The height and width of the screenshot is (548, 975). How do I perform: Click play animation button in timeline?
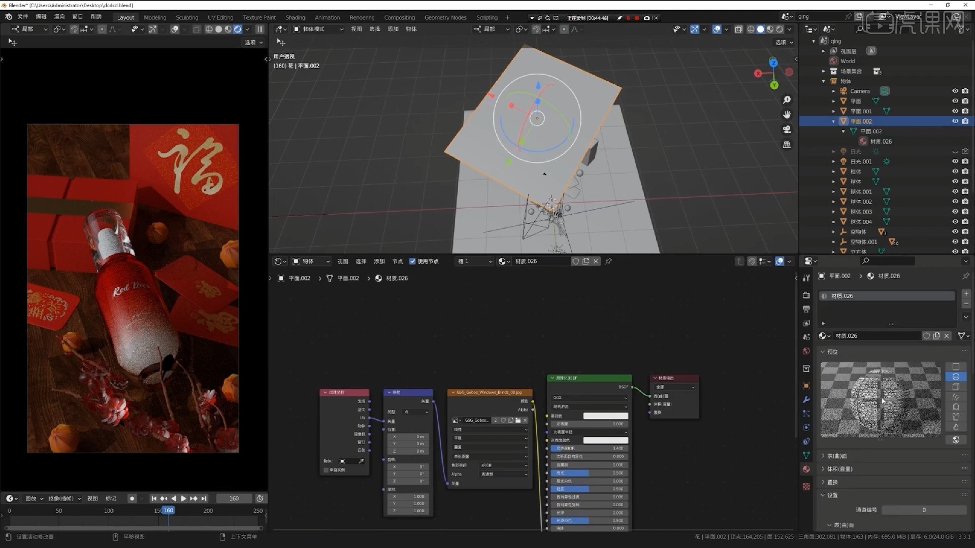pos(183,499)
